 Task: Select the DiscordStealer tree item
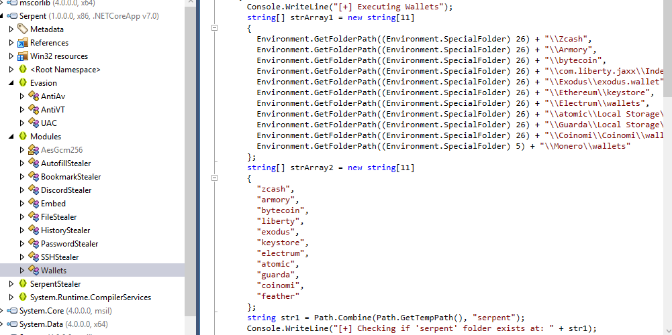click(x=66, y=190)
